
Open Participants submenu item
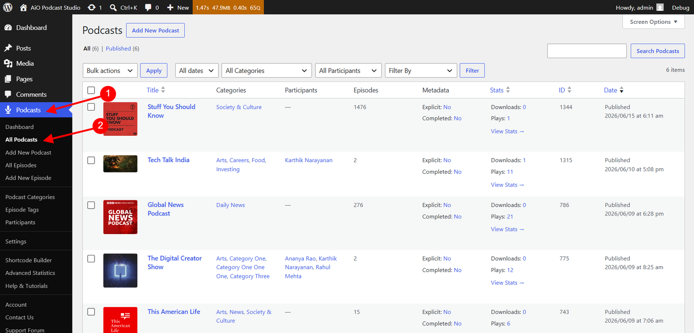click(x=20, y=222)
